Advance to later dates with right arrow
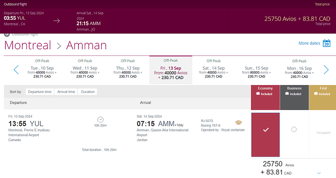 click(326, 70)
